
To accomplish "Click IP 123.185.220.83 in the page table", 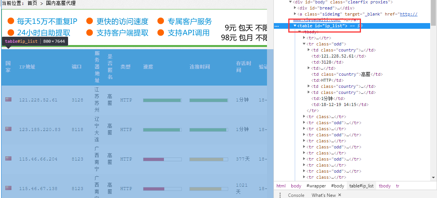I will (x=40, y=129).
